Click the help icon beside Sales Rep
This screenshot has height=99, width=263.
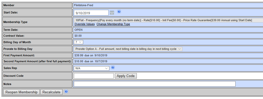click(113, 67)
